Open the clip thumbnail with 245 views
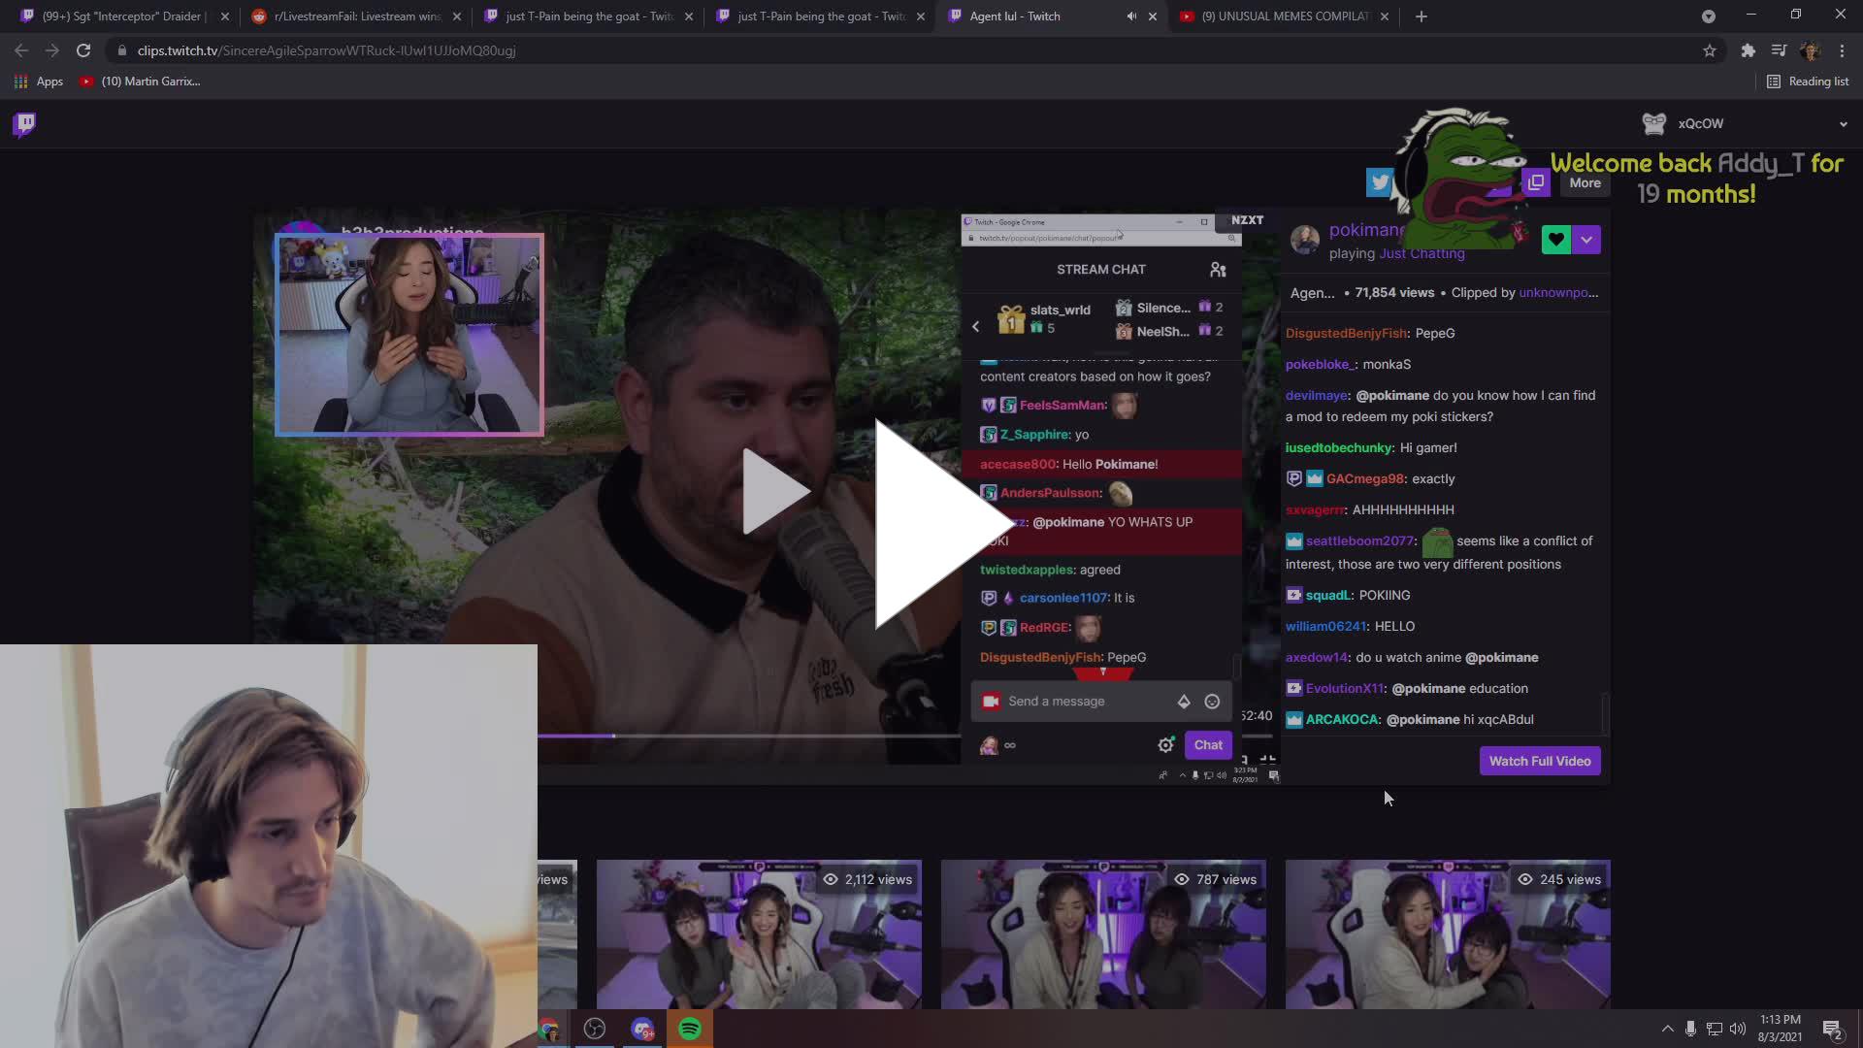1863x1048 pixels. tap(1448, 933)
